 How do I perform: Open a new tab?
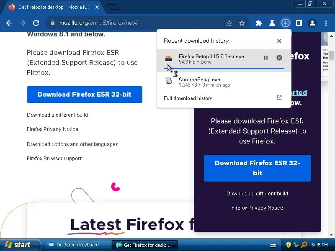[x=113, y=7]
